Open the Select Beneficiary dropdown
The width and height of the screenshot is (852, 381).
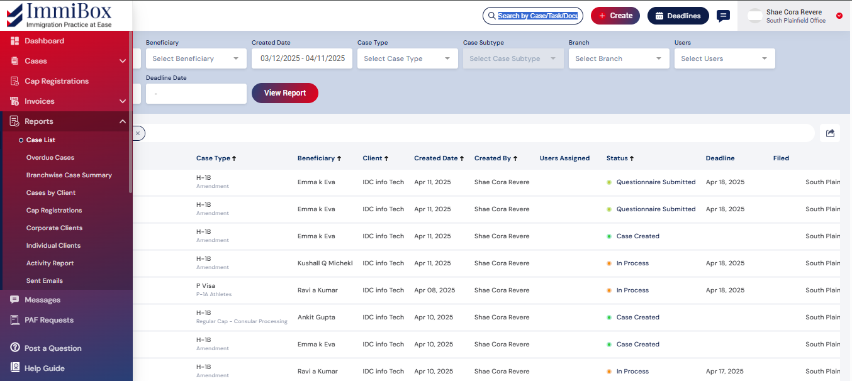pos(196,58)
